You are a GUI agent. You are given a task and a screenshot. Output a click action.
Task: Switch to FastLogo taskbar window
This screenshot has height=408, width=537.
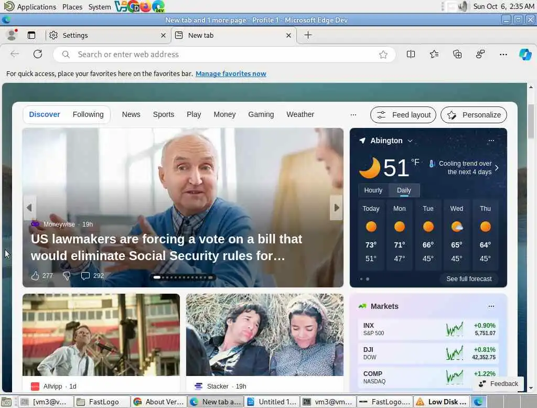click(102, 402)
